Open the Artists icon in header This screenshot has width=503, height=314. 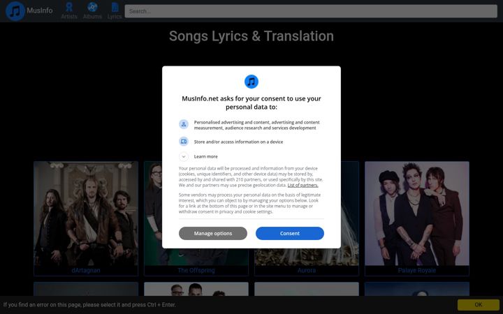(x=69, y=7)
